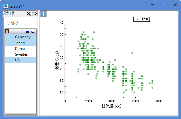This screenshot has height=119, width=181.
Task: Click the Graph1 window icon in title bar
Action: point(6,6)
